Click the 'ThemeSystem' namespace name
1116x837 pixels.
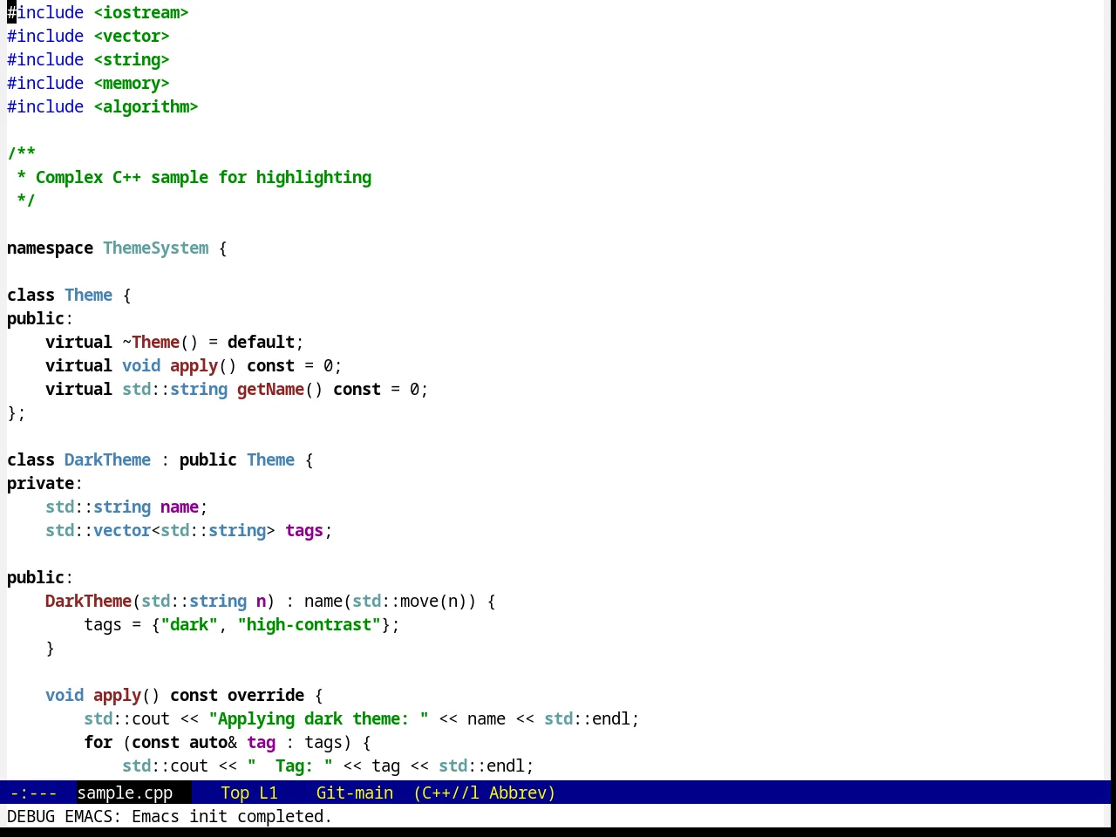(156, 248)
